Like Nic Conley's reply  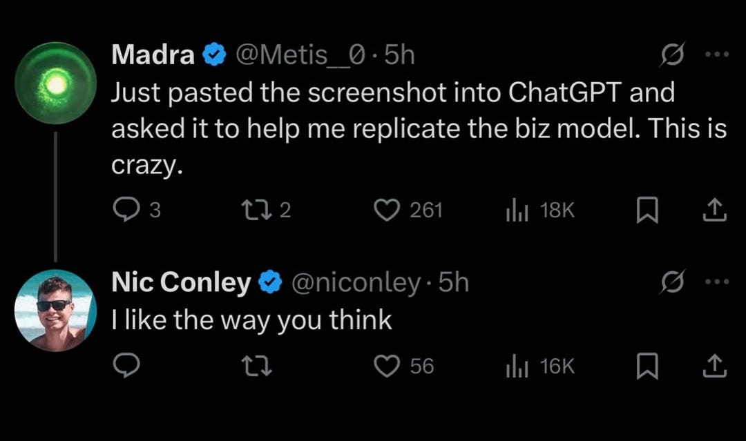point(388,366)
